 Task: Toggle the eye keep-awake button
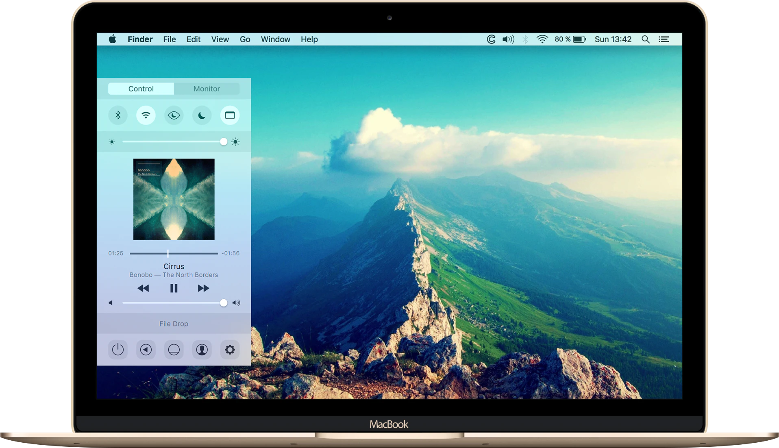coord(174,115)
